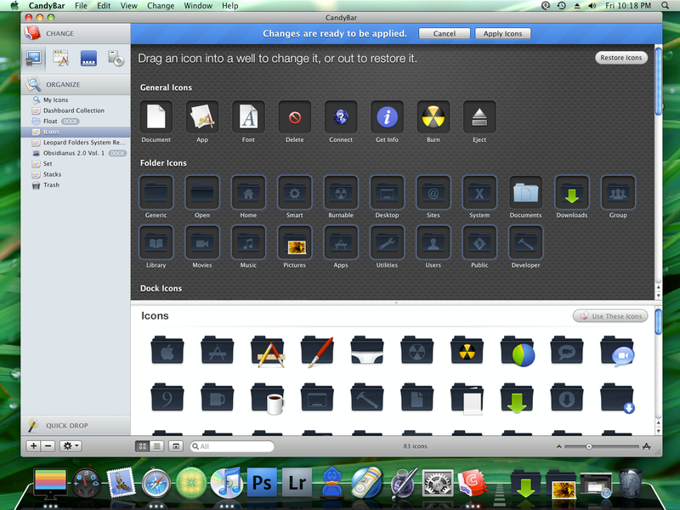Select the Music folder icon well
Screen dimensions: 680x510
pos(248,242)
